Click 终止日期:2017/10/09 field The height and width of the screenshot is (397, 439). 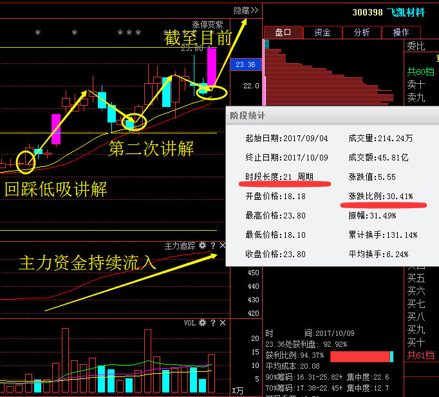pos(286,157)
